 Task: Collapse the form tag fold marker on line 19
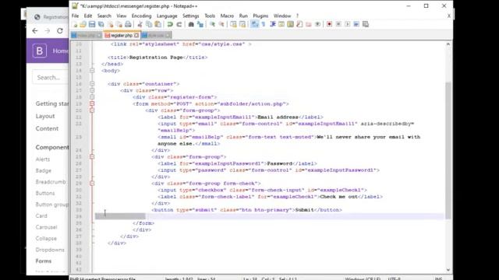[92, 103]
